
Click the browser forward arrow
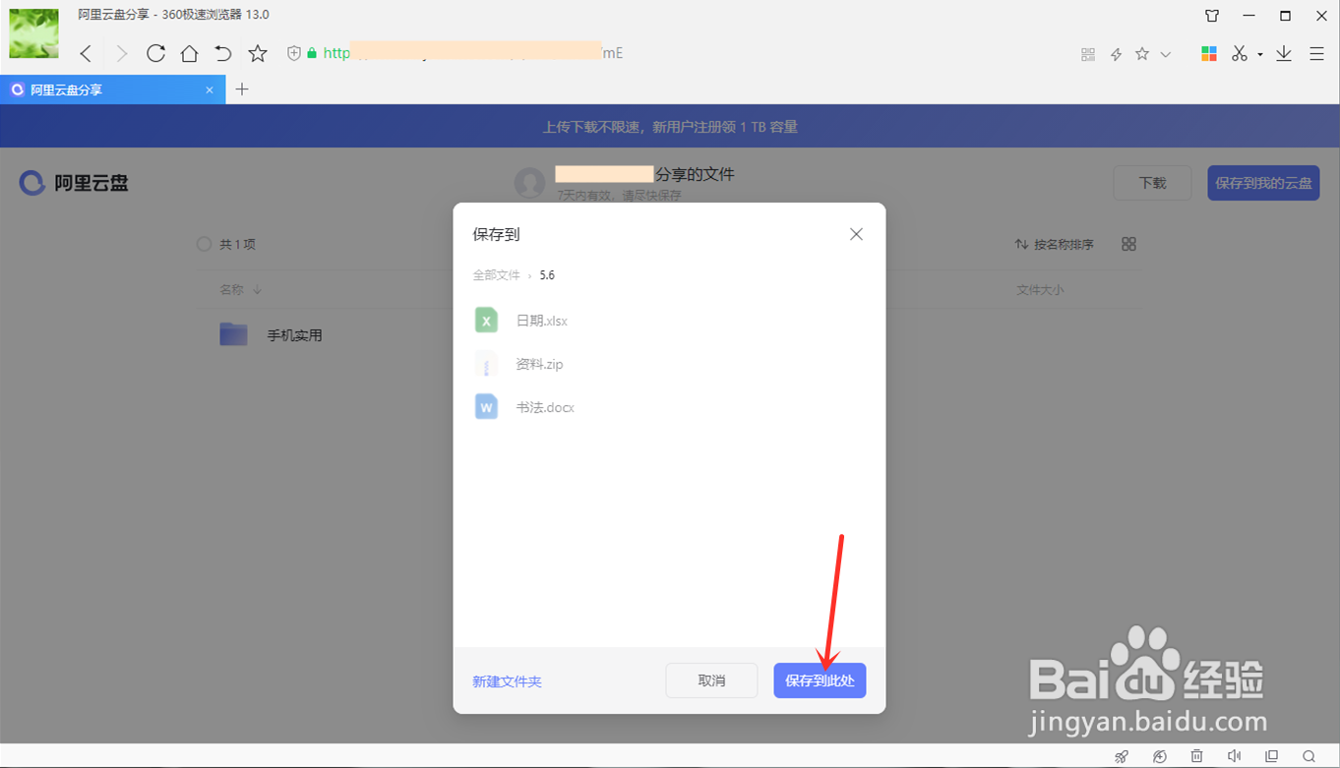(x=121, y=54)
